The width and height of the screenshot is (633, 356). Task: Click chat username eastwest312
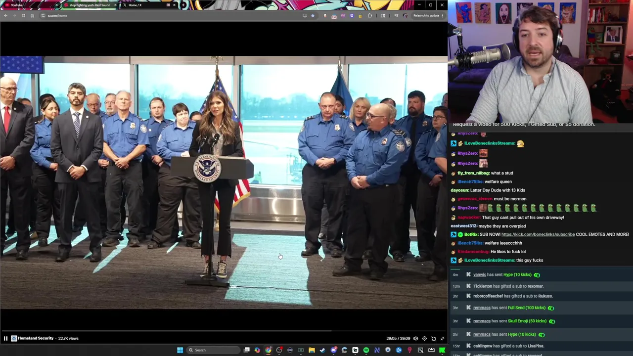(463, 226)
